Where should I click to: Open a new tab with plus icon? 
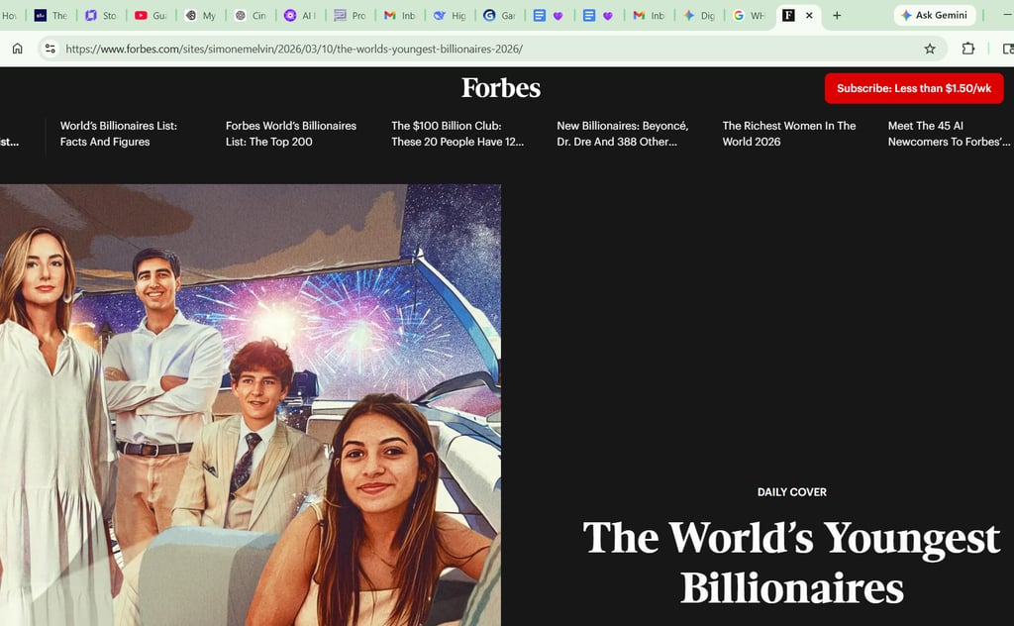coord(837,16)
